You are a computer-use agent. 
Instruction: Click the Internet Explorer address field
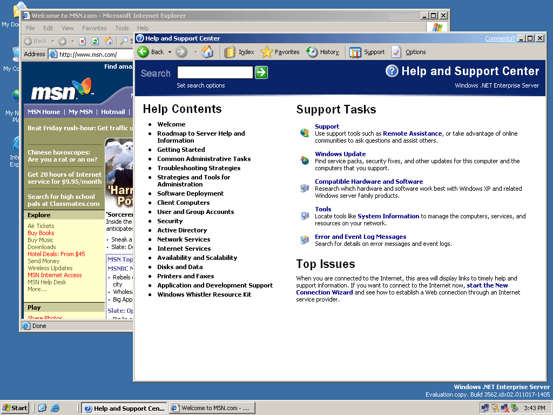point(92,55)
